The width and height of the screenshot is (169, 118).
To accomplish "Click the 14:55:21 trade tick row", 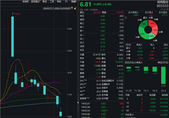I will tap(102, 104).
